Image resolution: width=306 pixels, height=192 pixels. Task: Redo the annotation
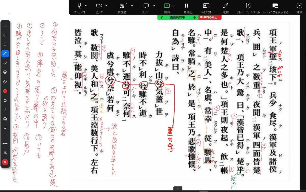[5, 109]
